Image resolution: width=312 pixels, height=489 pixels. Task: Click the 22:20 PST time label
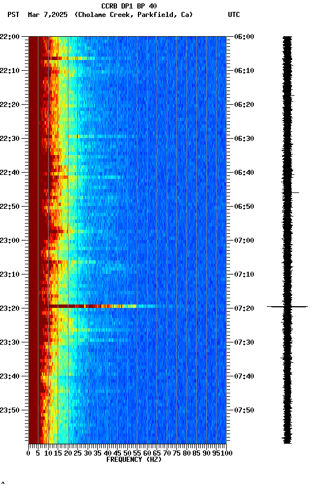click(10, 105)
